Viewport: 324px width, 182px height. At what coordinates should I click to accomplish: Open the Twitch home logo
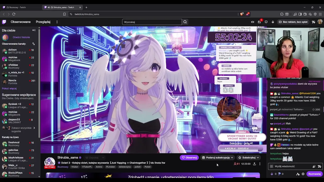click(4, 22)
